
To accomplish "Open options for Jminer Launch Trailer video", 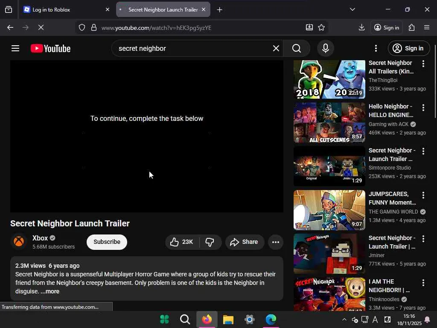I will pyautogui.click(x=423, y=239).
